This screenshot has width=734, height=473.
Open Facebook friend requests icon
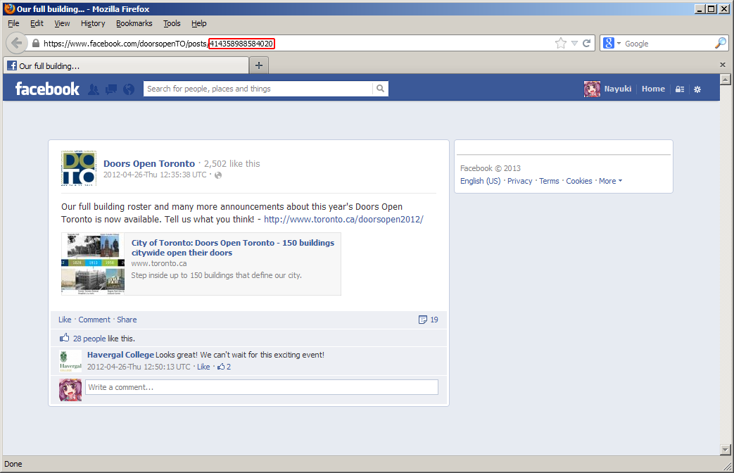94,89
